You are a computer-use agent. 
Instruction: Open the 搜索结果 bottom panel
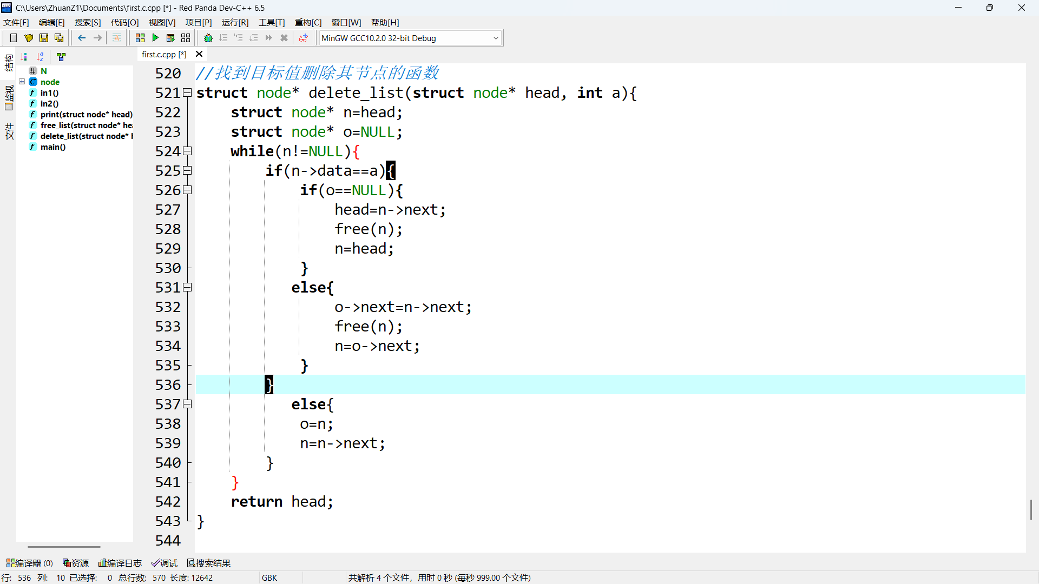[209, 563]
